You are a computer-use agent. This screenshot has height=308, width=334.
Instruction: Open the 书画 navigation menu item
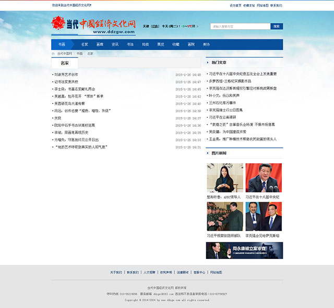click(x=62, y=44)
